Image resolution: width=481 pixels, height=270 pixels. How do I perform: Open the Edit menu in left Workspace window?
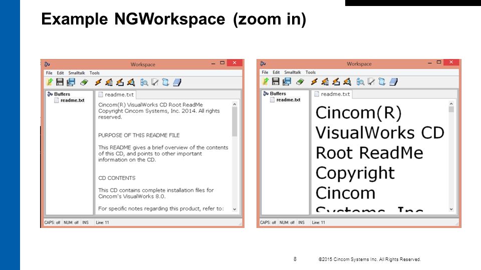click(61, 73)
